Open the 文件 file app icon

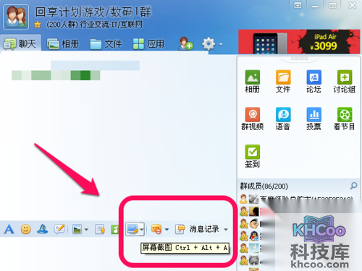[283, 82]
